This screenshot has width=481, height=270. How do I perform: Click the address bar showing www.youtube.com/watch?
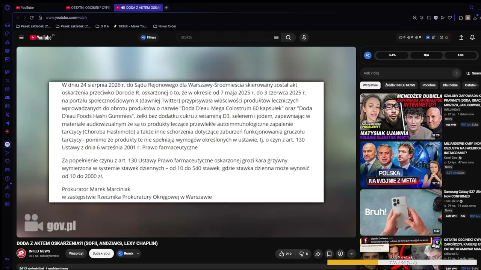pyautogui.click(x=66, y=18)
